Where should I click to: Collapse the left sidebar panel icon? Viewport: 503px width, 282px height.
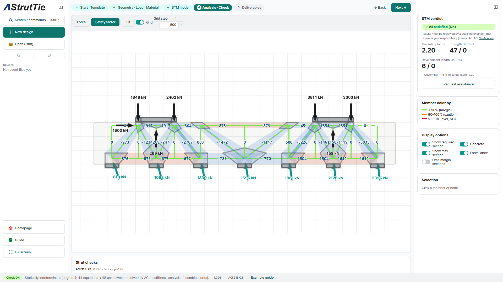61,7
